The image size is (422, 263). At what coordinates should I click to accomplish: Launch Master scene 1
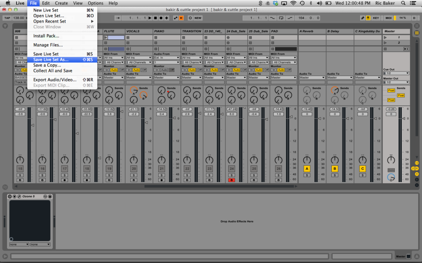385,37
